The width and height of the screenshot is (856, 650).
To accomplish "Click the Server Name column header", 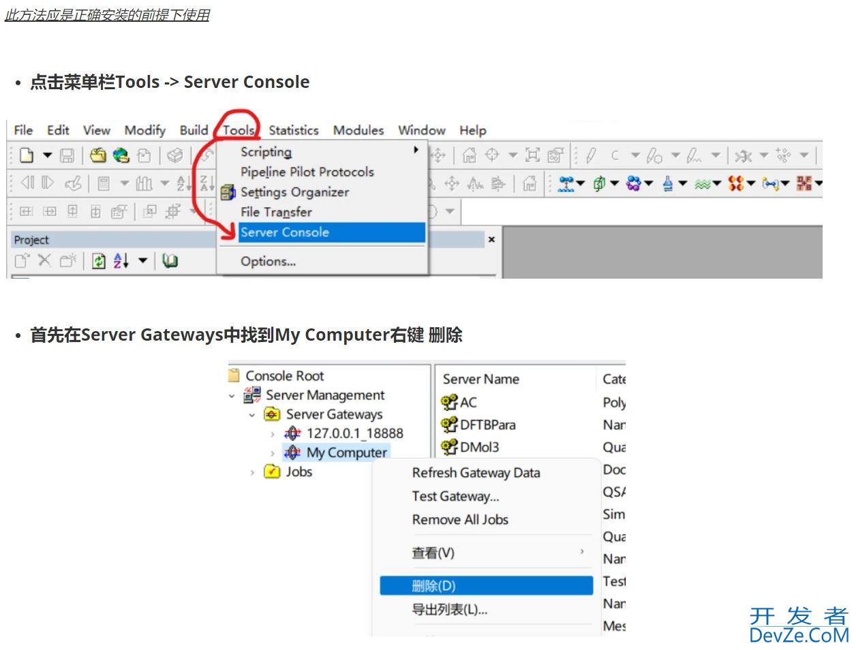I will 481,380.
